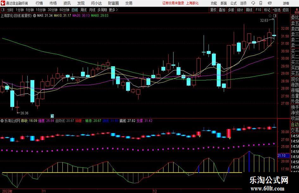Select the 多周期 tab

[x=102, y=10]
